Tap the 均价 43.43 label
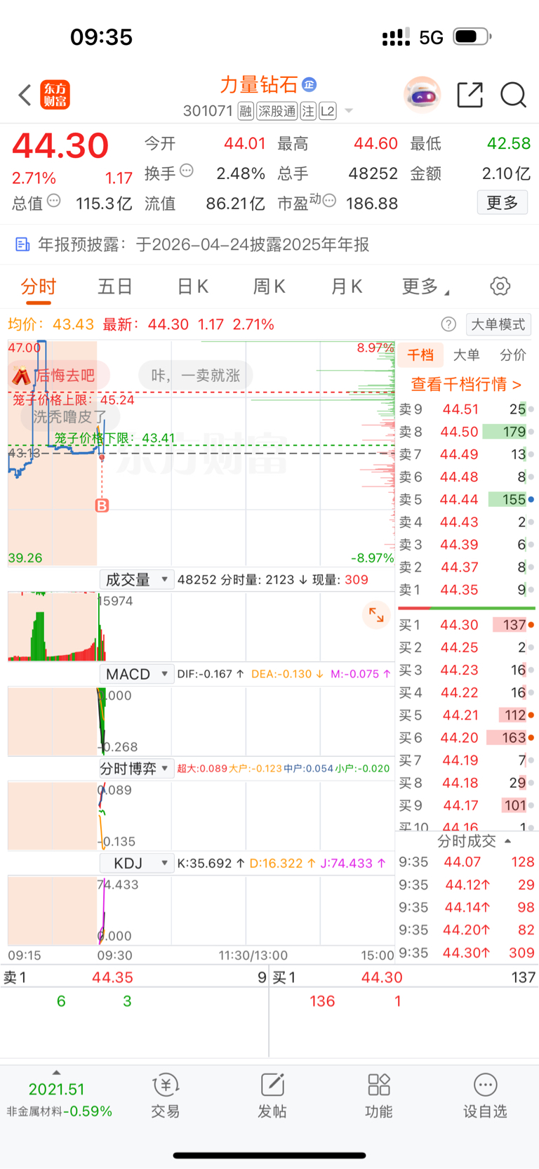Screen dimensions: 539x1169 click(x=51, y=324)
